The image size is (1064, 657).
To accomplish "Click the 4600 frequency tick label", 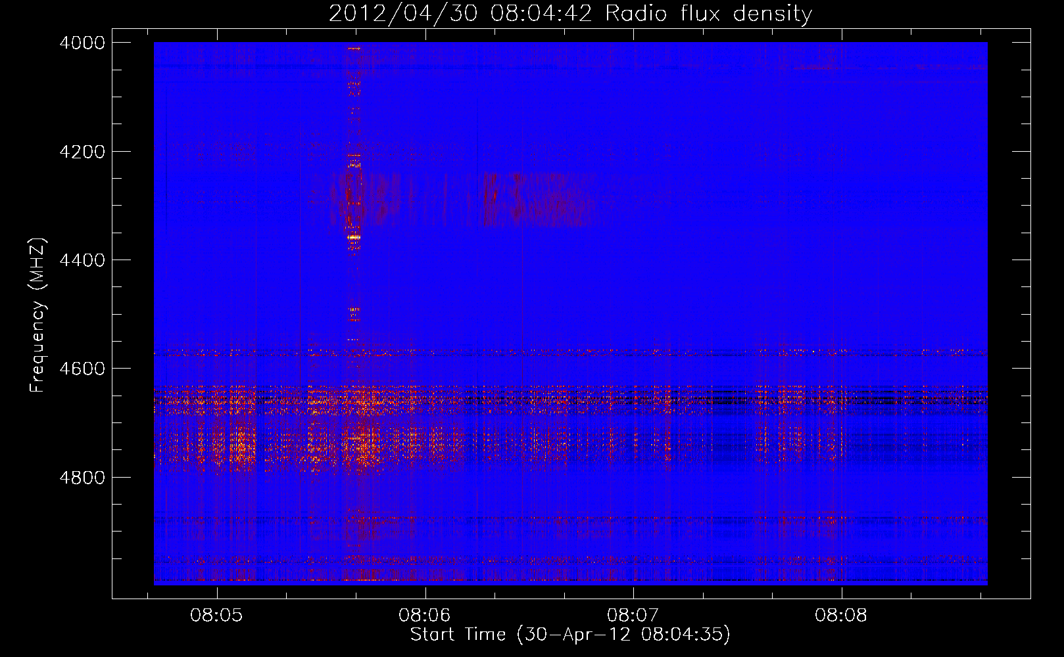I will coord(82,369).
